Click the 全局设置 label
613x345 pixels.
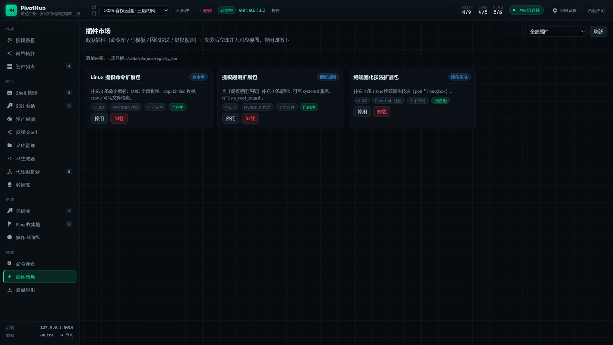[568, 10]
